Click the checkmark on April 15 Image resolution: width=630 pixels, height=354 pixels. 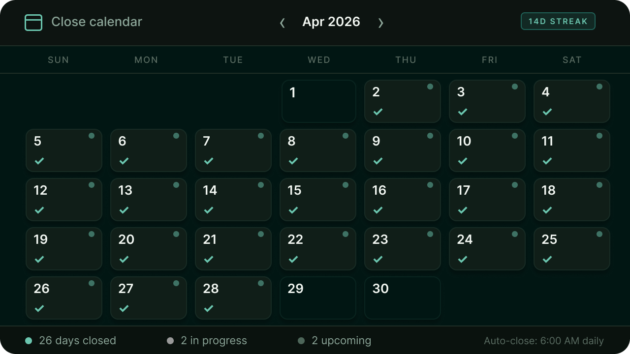293,210
